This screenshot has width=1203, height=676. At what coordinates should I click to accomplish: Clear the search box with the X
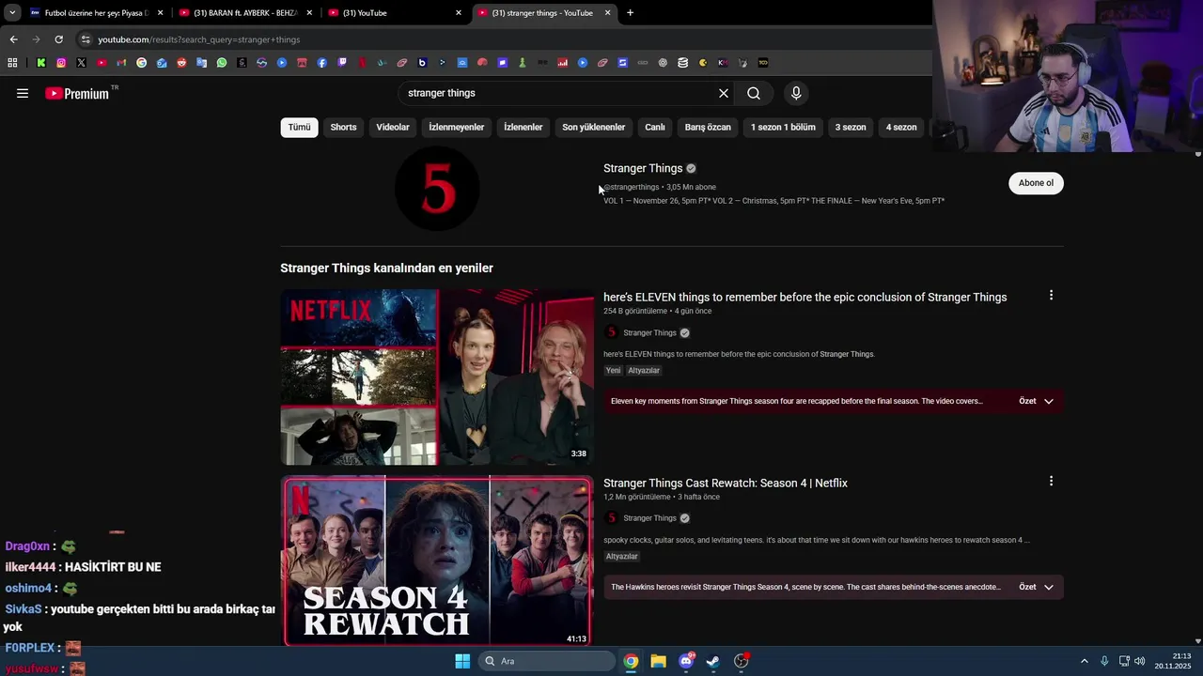[724, 93]
